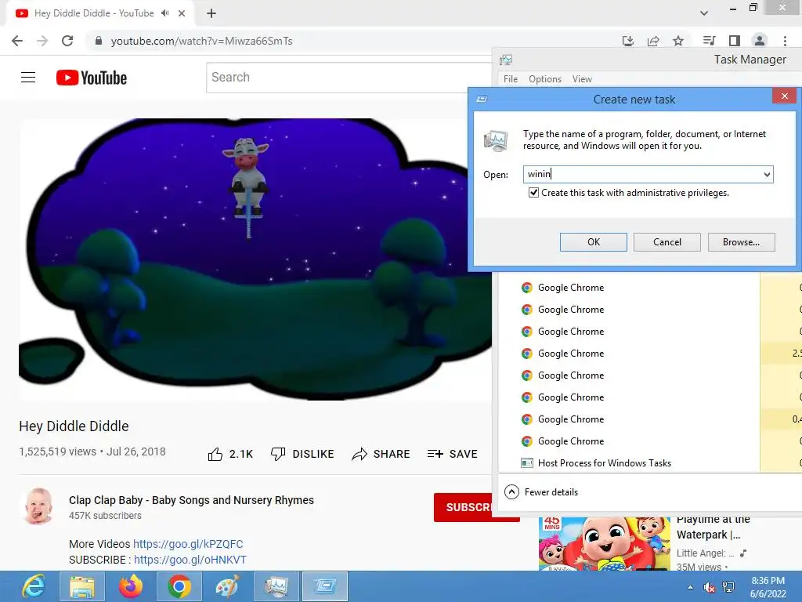This screenshot has width=802, height=602.
Task: Open Internet Explorer from the taskbar
Action: click(x=33, y=586)
